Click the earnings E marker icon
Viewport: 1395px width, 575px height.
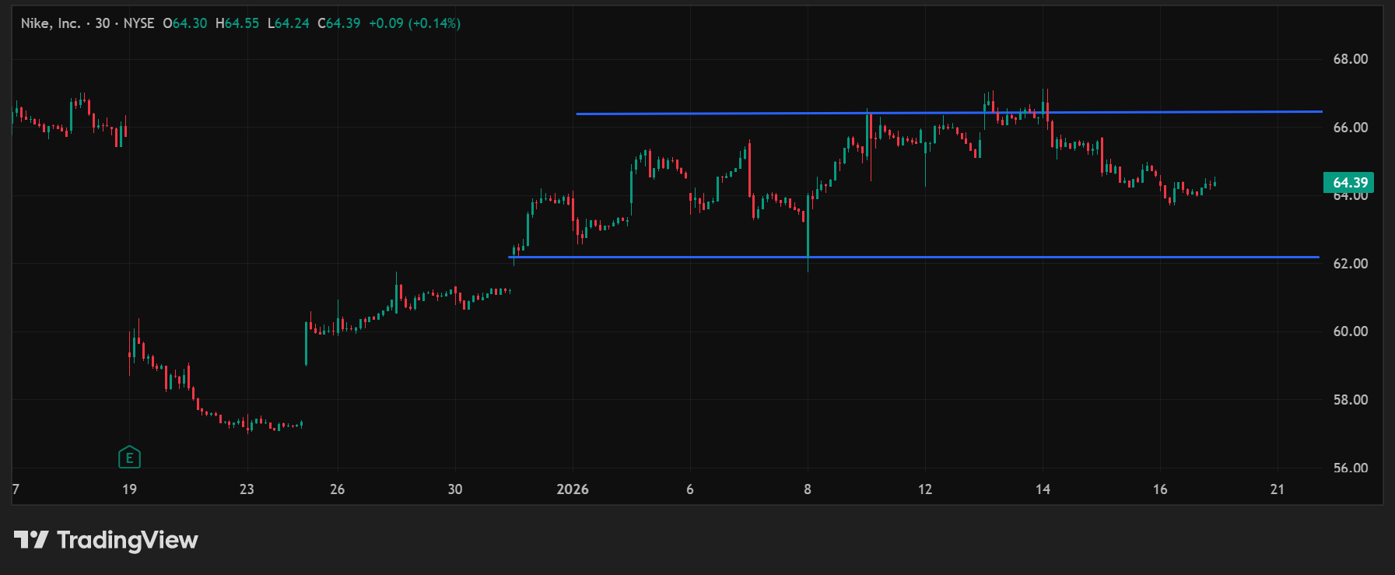[129, 458]
